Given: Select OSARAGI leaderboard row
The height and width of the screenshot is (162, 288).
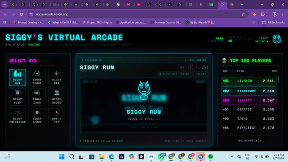Looking at the screenshot, I should click(x=249, y=110).
